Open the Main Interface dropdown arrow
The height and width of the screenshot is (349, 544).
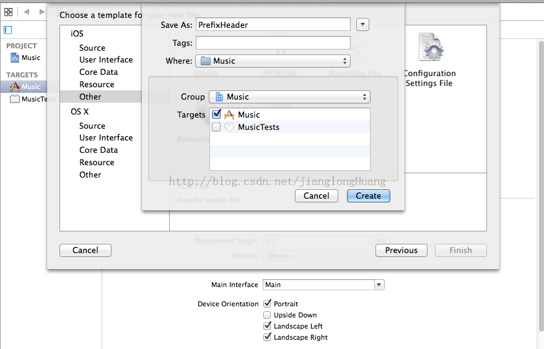tap(379, 285)
